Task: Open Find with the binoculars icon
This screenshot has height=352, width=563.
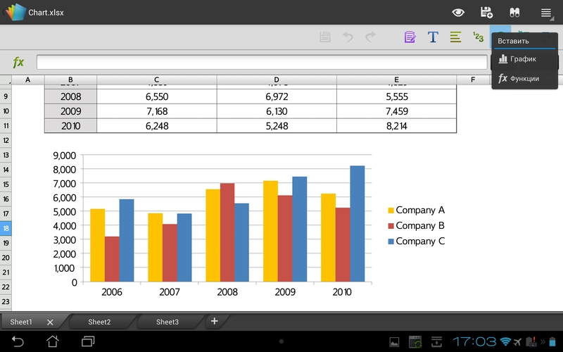Action: coord(514,13)
